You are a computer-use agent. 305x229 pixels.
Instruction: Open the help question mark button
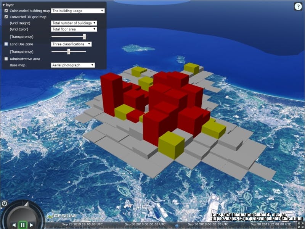coord(298,6)
